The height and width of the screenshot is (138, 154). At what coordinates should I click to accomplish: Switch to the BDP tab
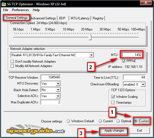pyautogui.click(x=63, y=18)
